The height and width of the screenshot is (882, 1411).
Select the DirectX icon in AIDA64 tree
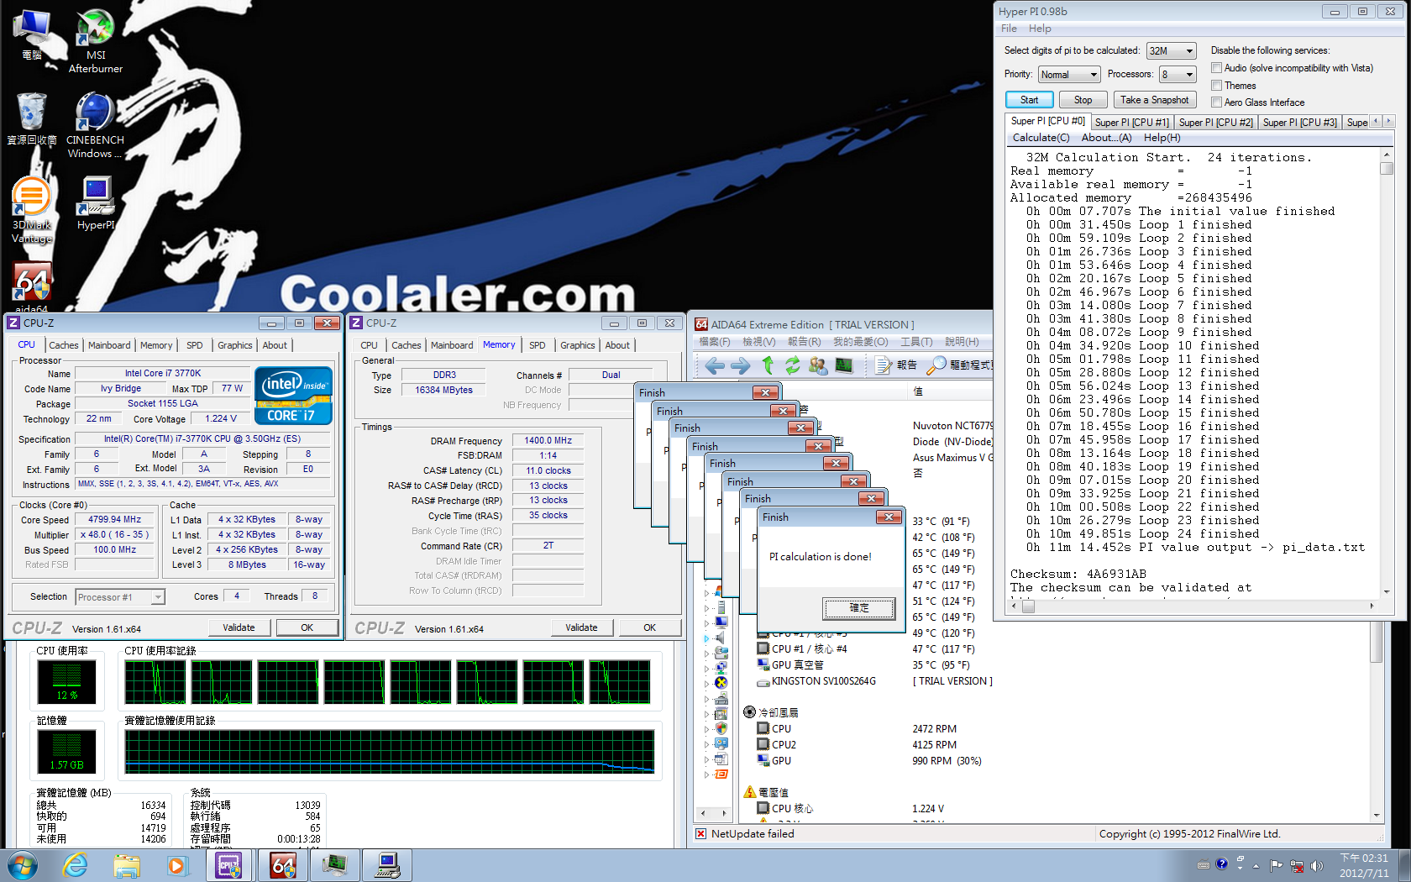point(721,682)
